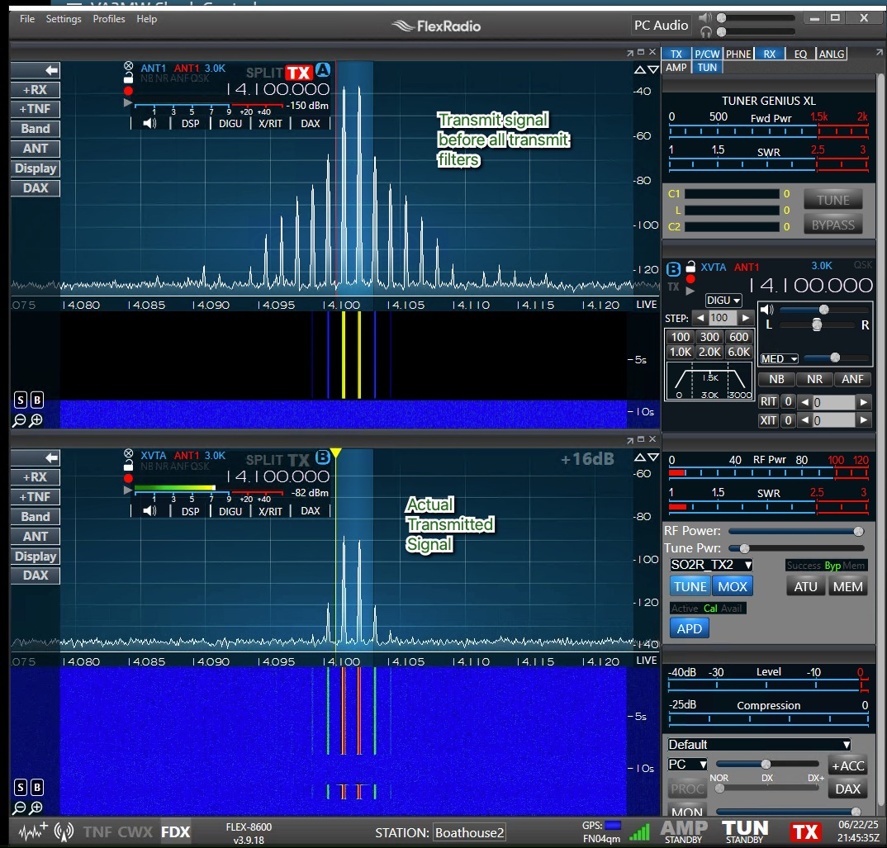Click the BYPASS button in Tuner Genius
This screenshot has height=848, width=887.
tap(832, 225)
